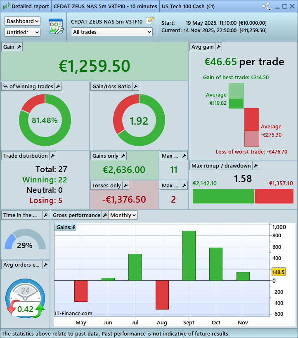Image resolution: width=298 pixels, height=338 pixels.
Task: Click the Gross performance wrench icon
Action: click(105, 215)
